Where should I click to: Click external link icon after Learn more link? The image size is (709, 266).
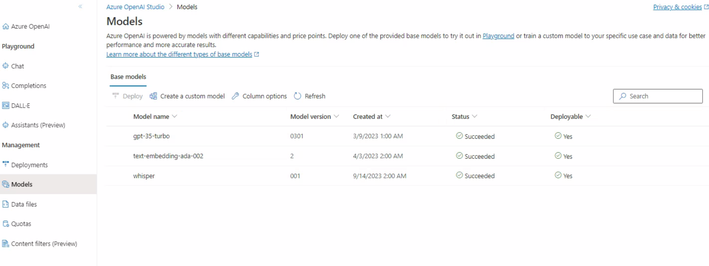(x=256, y=54)
